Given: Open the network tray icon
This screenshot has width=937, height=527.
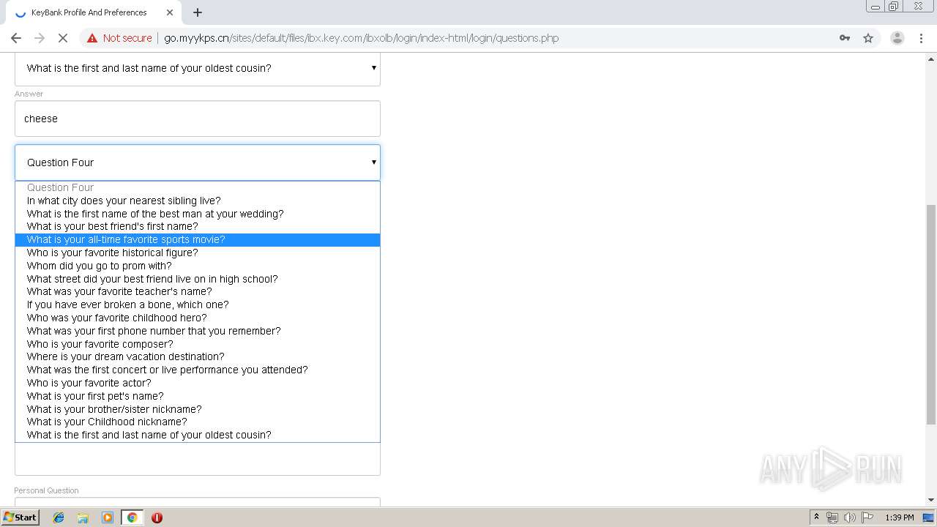Looking at the screenshot, I should pos(832,517).
